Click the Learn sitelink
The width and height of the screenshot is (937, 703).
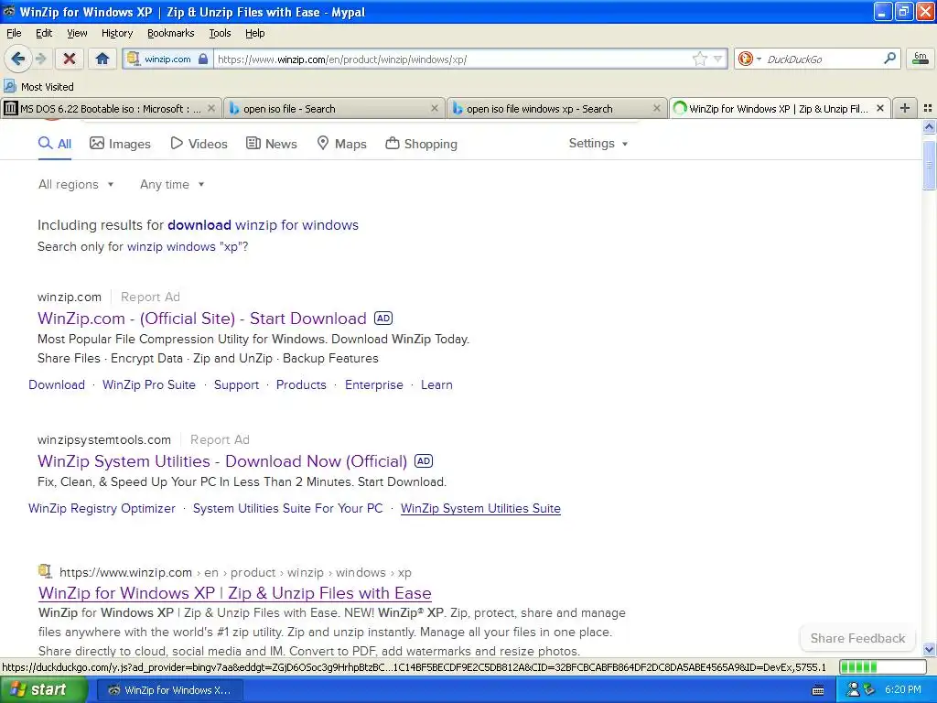click(436, 384)
